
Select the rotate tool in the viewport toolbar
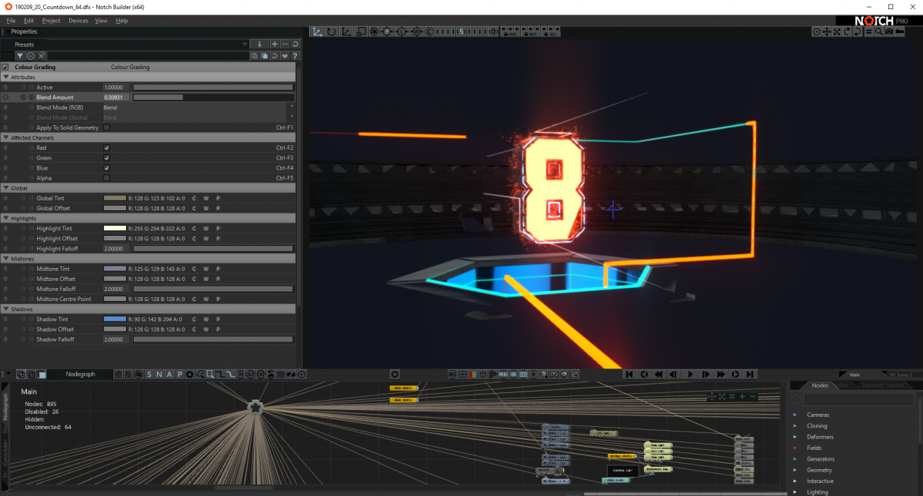(332, 31)
